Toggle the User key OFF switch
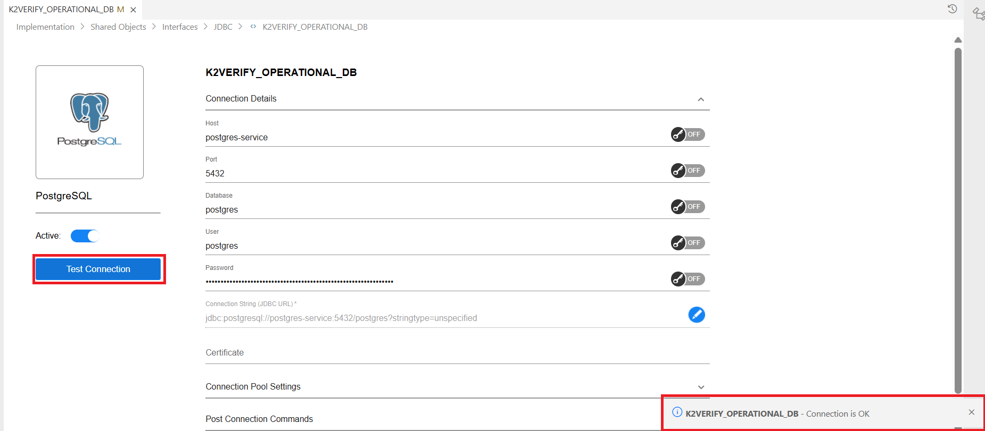 (x=688, y=243)
